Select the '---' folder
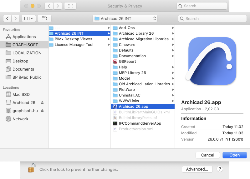 coord(79,28)
